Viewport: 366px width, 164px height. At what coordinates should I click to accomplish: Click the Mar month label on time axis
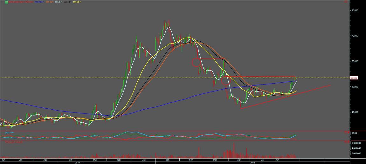click(x=215, y=160)
